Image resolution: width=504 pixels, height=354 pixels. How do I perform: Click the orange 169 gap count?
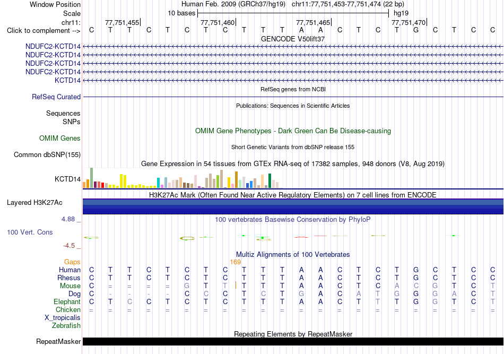(235, 262)
